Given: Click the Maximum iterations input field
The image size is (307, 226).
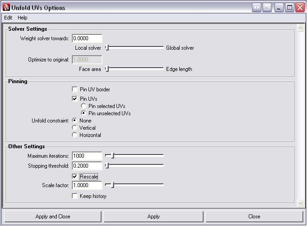Looking at the screenshot, I should (x=87, y=156).
